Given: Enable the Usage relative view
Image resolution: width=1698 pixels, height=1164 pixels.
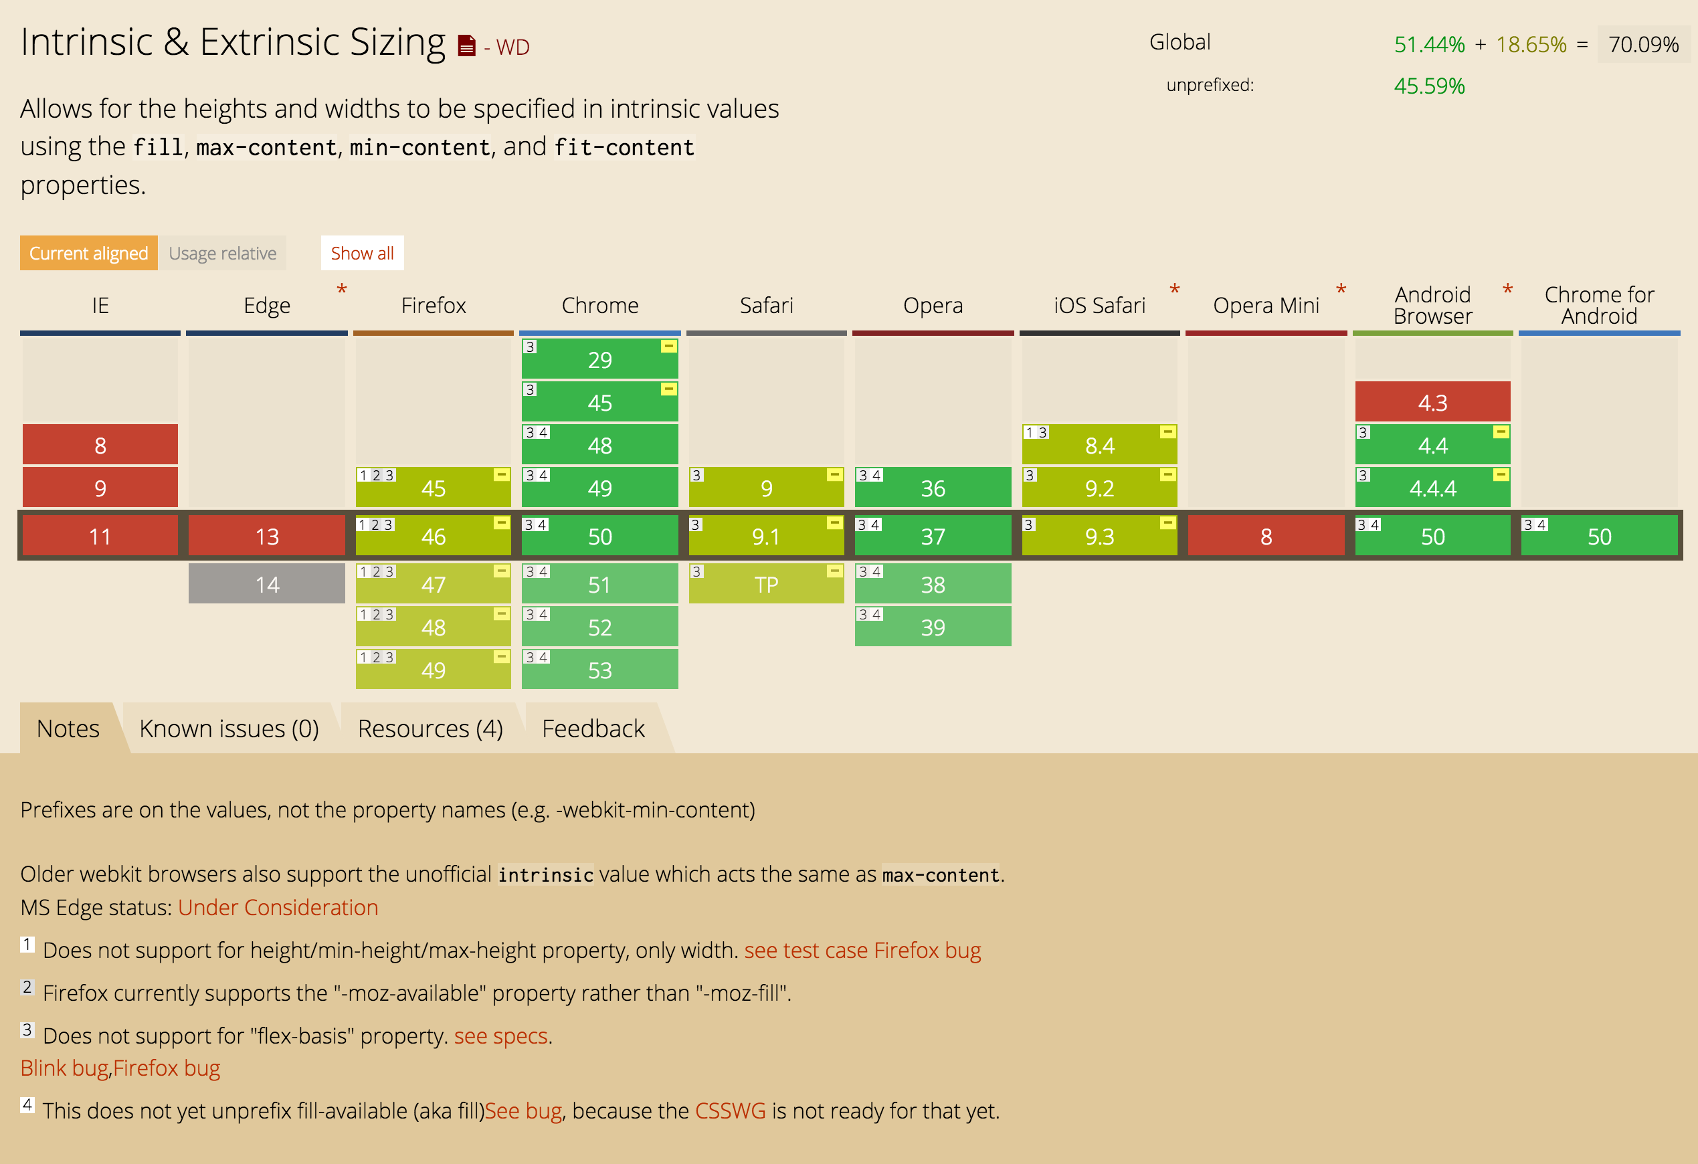Looking at the screenshot, I should [x=222, y=253].
